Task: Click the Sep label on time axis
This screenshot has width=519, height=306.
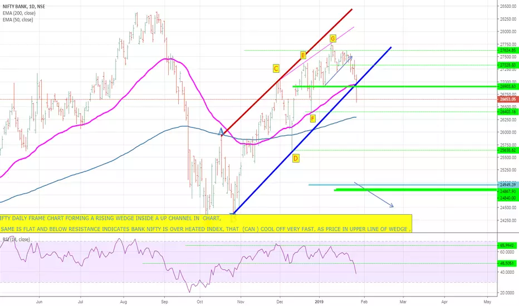Action: pyautogui.click(x=164, y=302)
